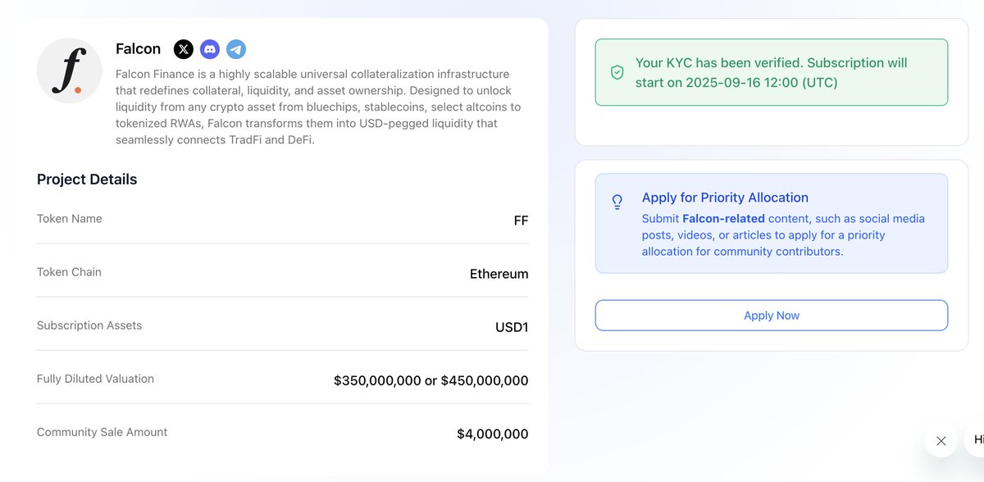This screenshot has height=482, width=984.
Task: Open Falcon's Discord server icon
Action: [x=210, y=49]
